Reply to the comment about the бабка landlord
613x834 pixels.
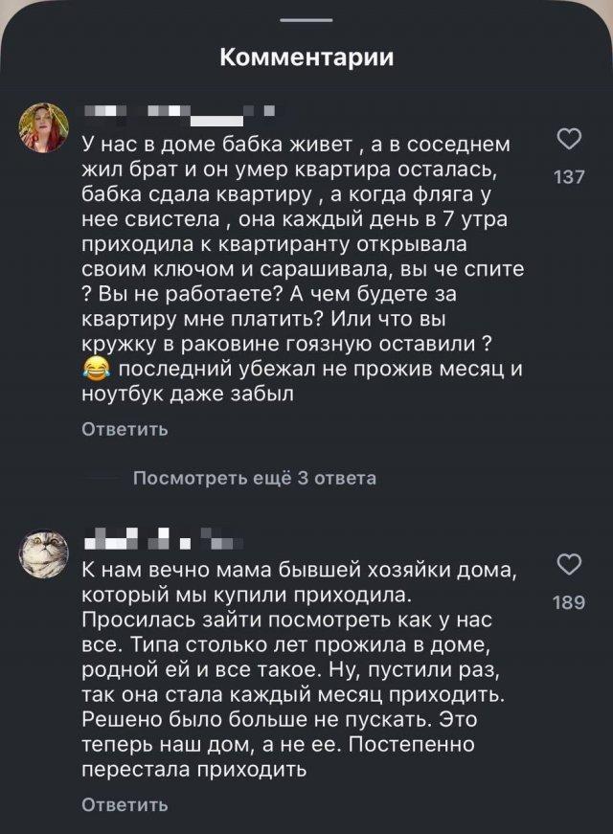click(125, 429)
